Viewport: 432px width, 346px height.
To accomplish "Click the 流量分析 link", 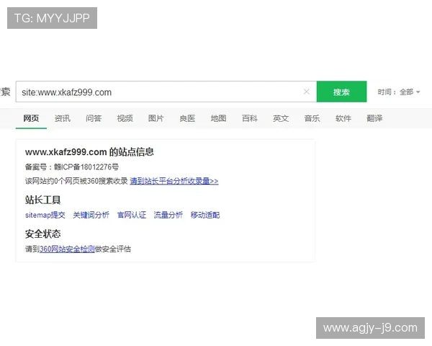I will click(168, 215).
